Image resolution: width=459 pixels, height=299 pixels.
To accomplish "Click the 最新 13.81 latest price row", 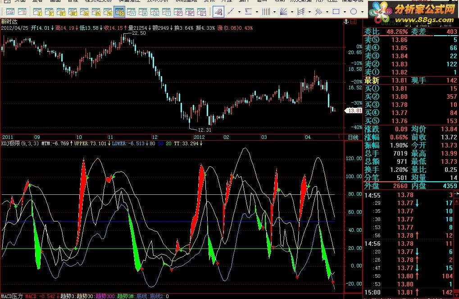I will [x=411, y=80].
